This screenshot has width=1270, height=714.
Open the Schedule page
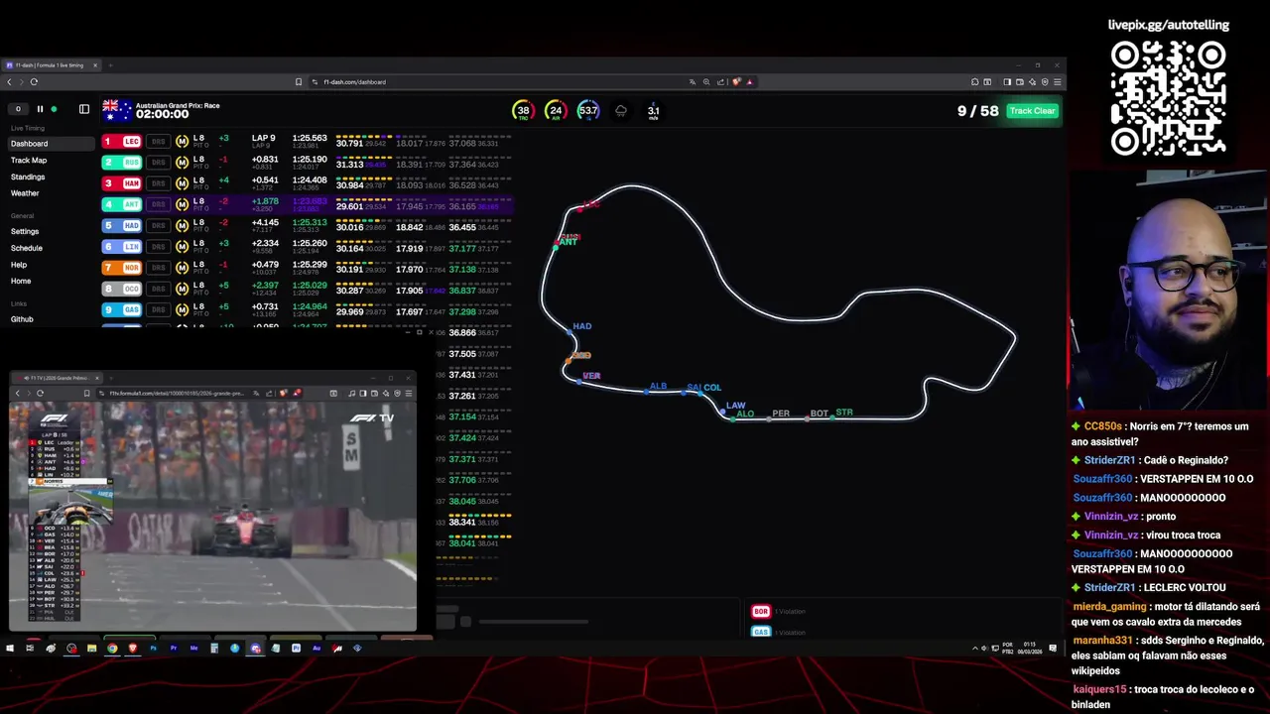[26, 249]
